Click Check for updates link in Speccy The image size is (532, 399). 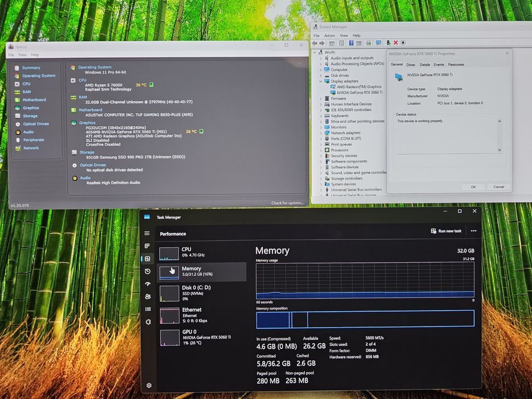click(x=288, y=203)
